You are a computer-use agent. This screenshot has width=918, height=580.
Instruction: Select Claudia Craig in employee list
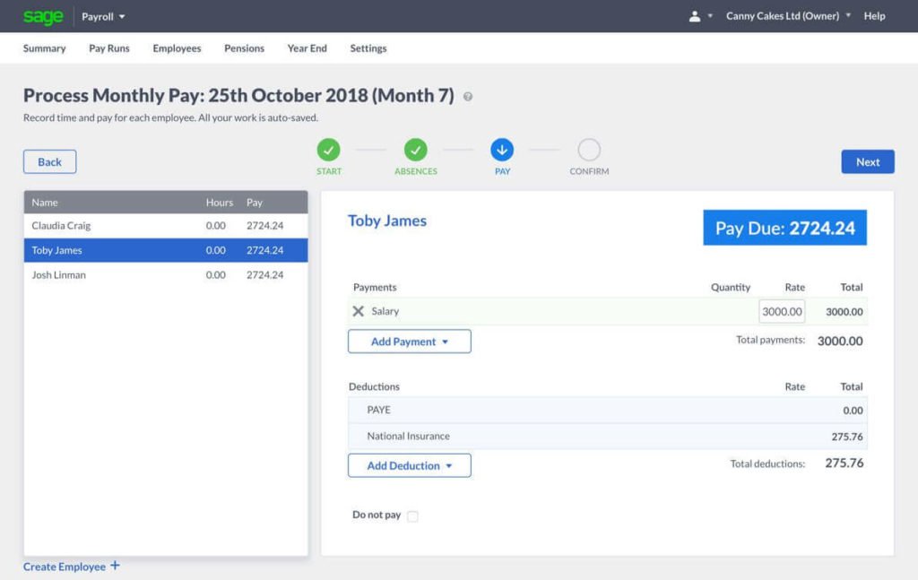click(x=166, y=225)
